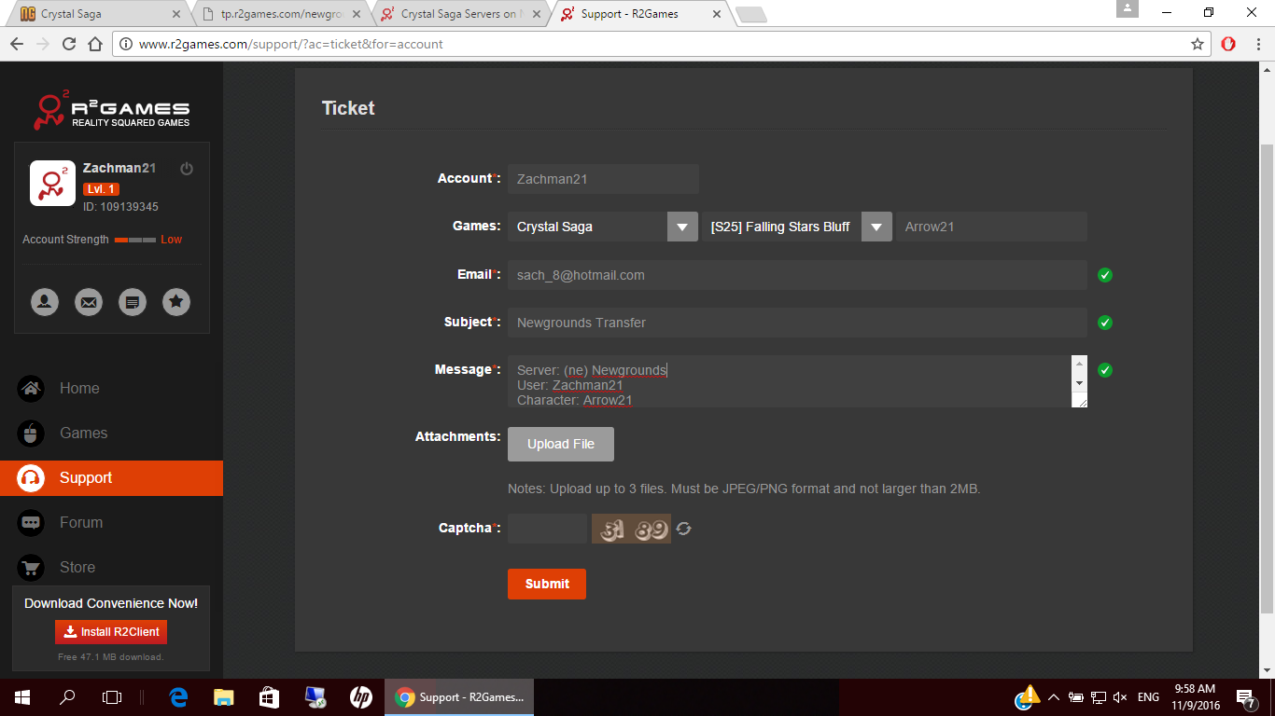Viewport: 1275px width, 716px height.
Task: Submit the support ticket
Action: (546, 584)
